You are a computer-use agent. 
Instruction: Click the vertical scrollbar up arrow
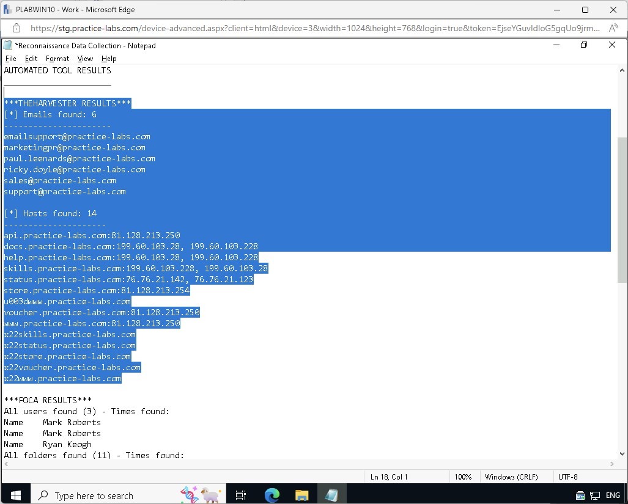[622, 70]
